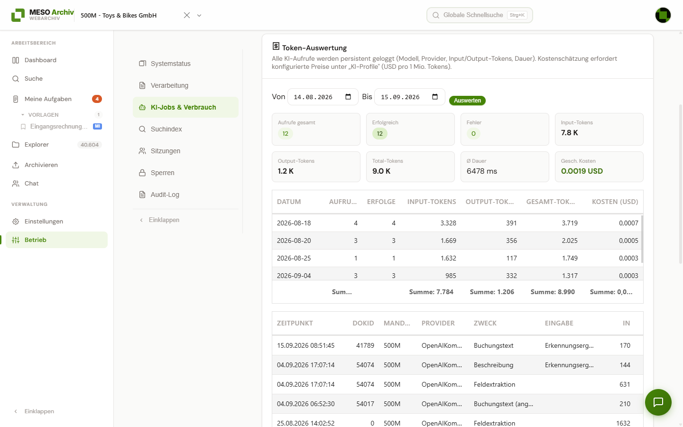683x427 pixels.
Task: Open the mandant selector dropdown chevron
Action: (199, 15)
